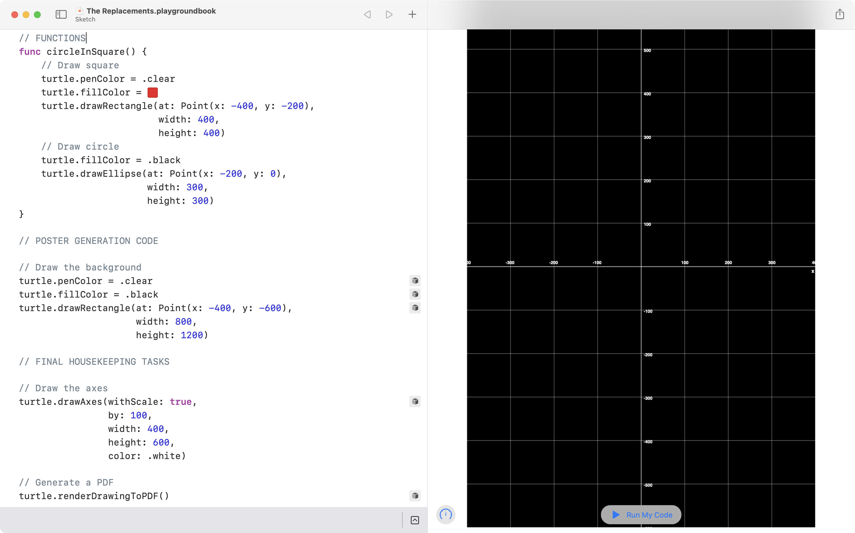Navigate to the next page arrow

click(x=389, y=14)
